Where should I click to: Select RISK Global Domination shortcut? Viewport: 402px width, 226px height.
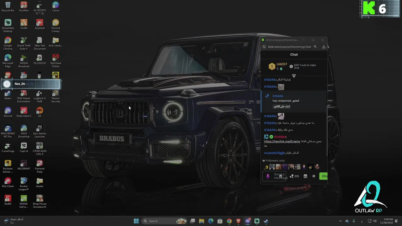pyautogui.click(x=24, y=96)
